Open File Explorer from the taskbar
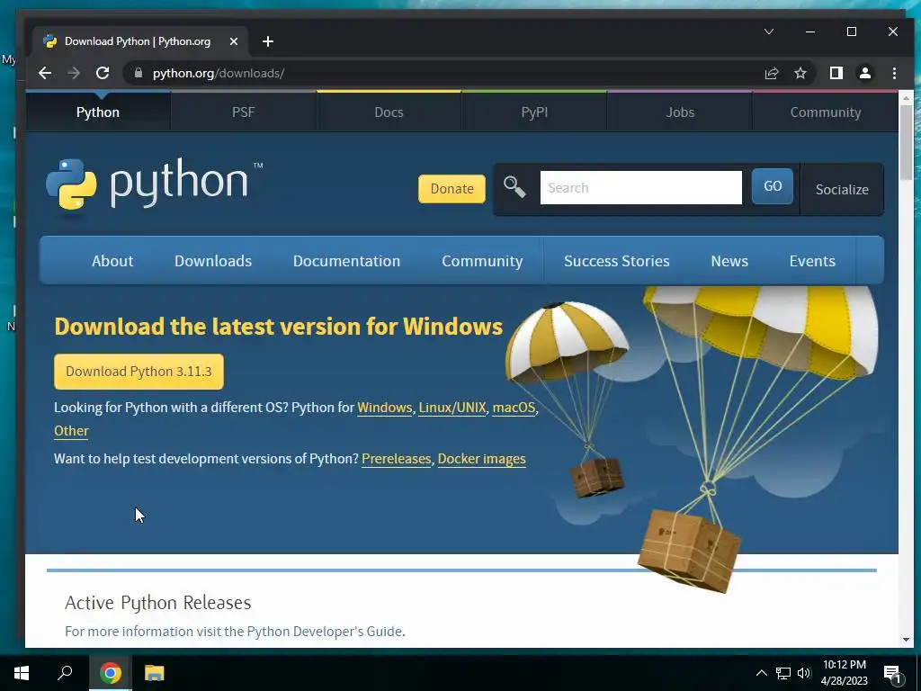 (x=154, y=673)
